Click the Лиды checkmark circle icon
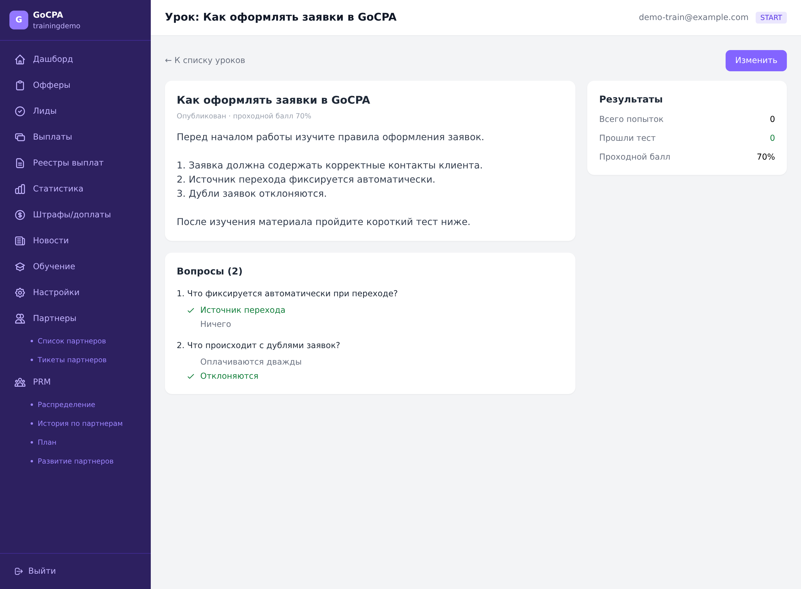This screenshot has width=801, height=589. (20, 111)
